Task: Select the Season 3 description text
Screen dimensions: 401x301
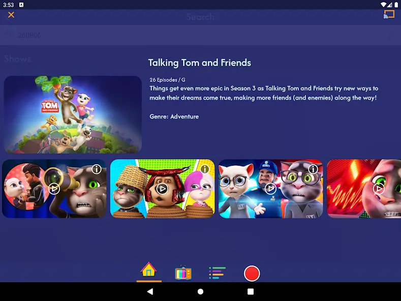Action: pyautogui.click(x=264, y=93)
